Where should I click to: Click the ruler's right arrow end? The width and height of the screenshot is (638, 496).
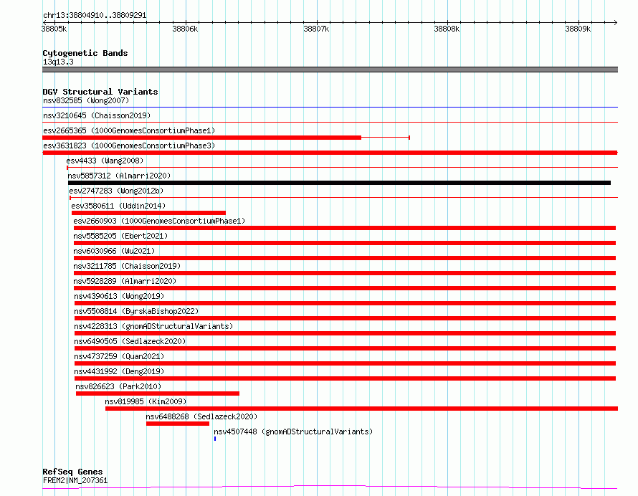click(616, 22)
